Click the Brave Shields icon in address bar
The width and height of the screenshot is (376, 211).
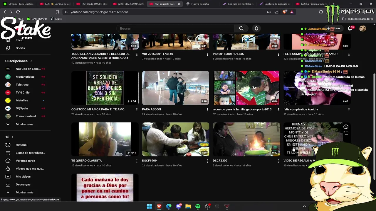(x=284, y=12)
